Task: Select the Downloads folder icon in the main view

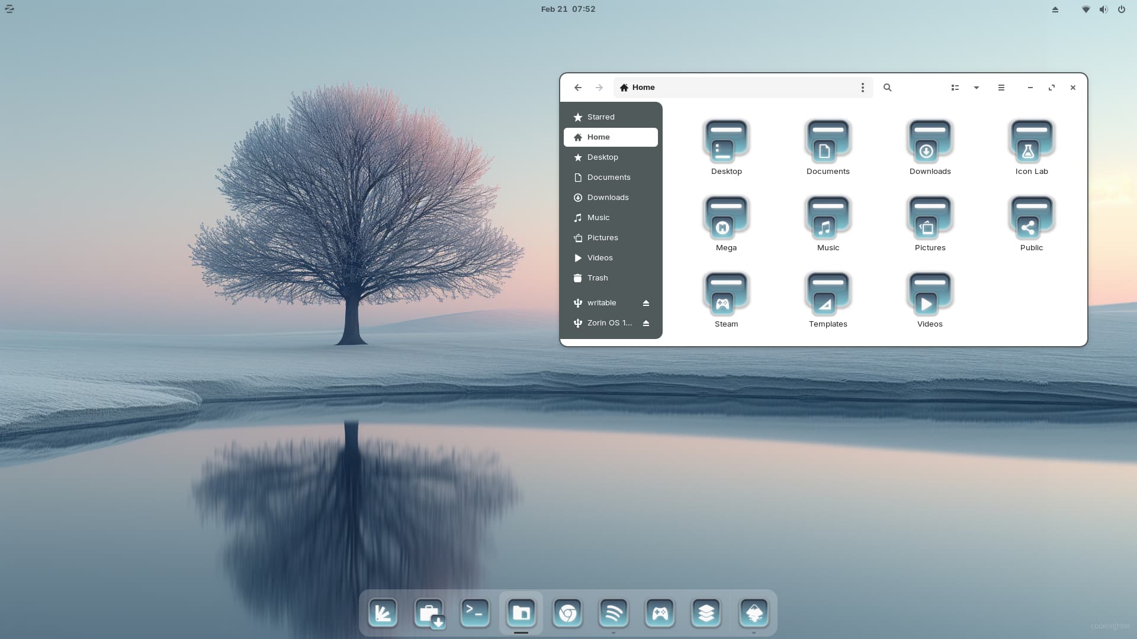Action: point(930,141)
